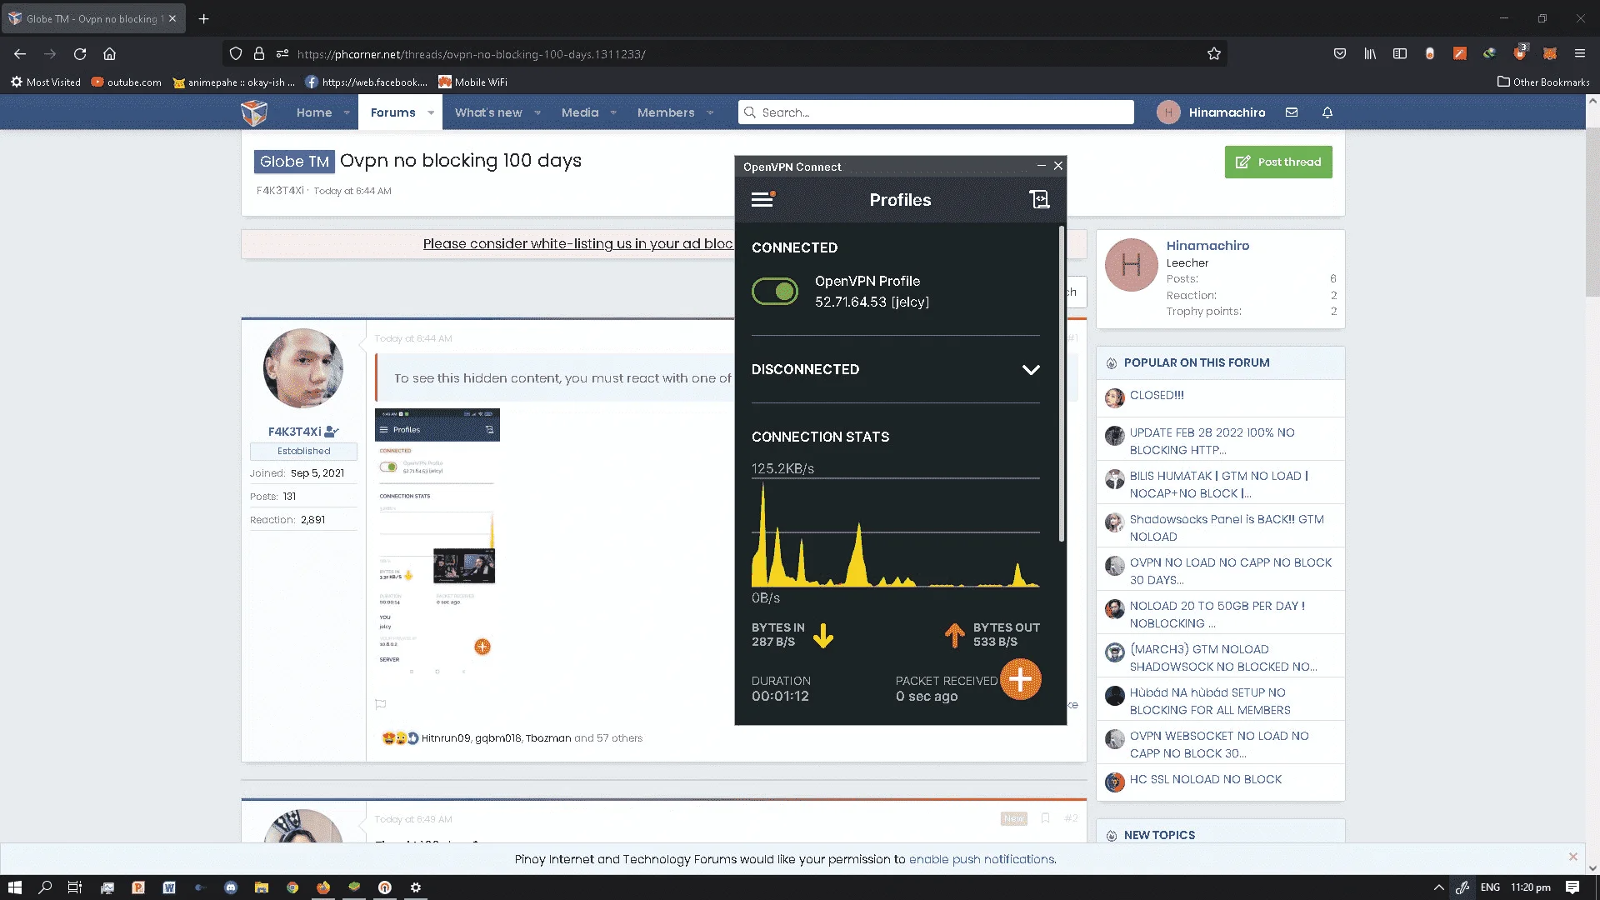
Task: Close the Globe TM browser tab
Action: (x=172, y=18)
